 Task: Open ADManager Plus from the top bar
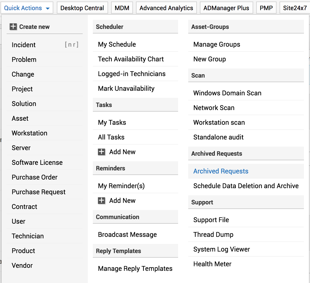pyautogui.click(x=226, y=8)
